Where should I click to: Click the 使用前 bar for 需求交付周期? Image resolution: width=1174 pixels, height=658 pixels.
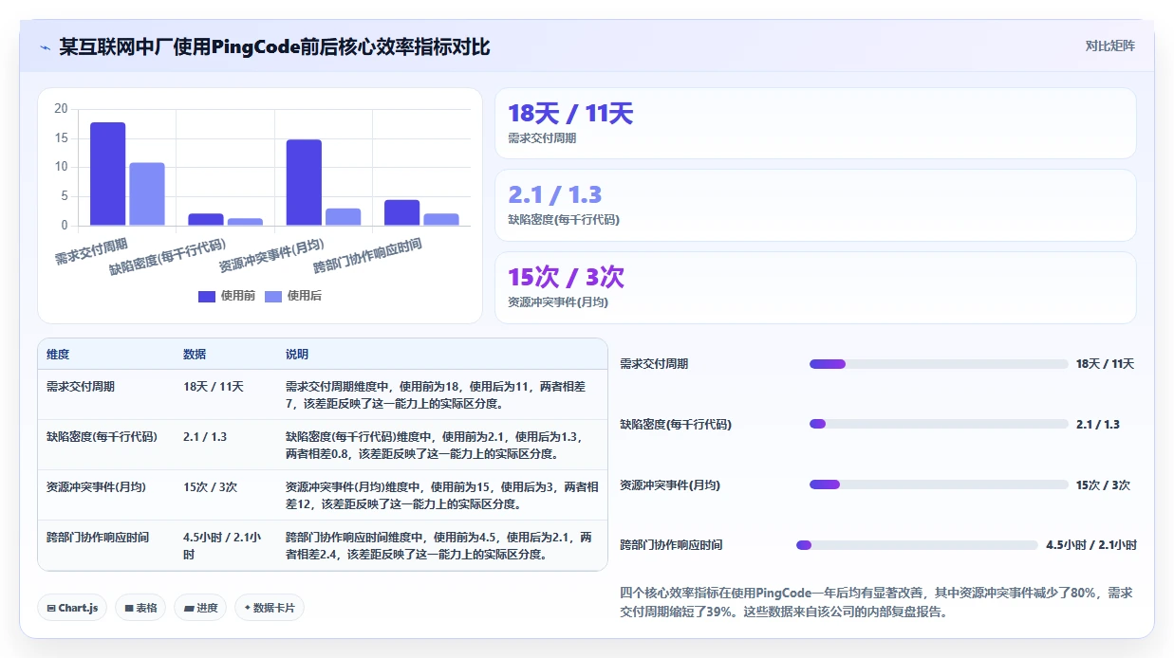[x=107, y=174]
